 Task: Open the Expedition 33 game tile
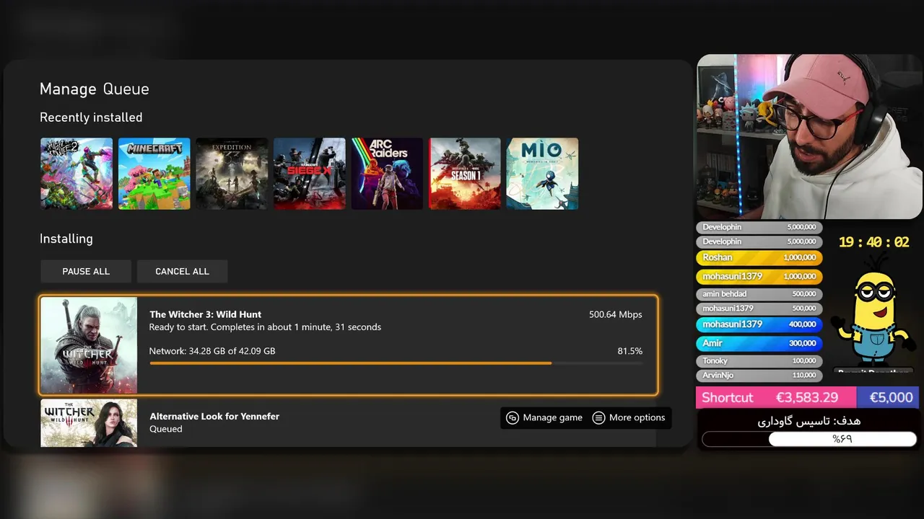click(232, 174)
